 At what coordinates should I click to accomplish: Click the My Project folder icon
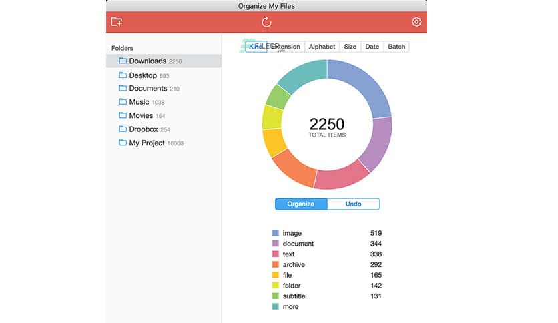pyautogui.click(x=123, y=143)
